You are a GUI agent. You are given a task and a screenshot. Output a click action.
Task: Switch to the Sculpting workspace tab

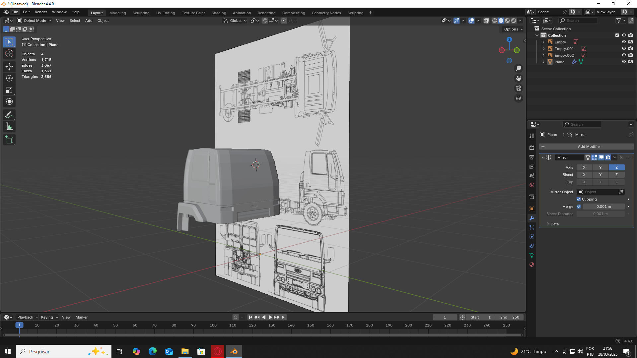tap(141, 13)
